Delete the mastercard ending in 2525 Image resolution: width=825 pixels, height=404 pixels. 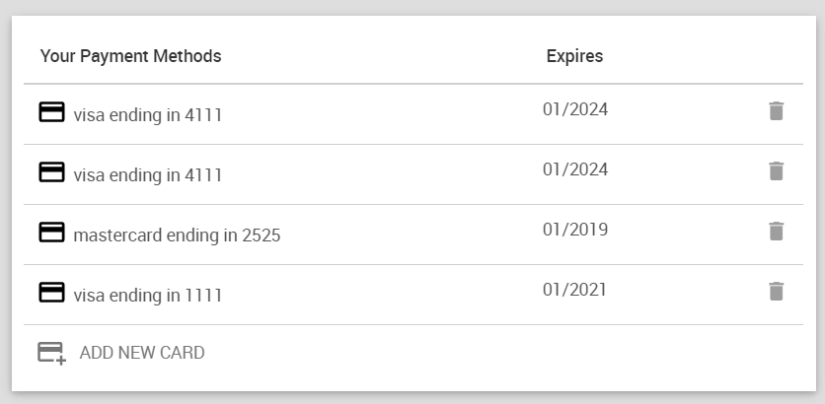click(777, 232)
